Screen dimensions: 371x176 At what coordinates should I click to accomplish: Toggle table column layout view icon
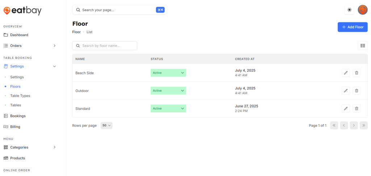click(x=362, y=45)
